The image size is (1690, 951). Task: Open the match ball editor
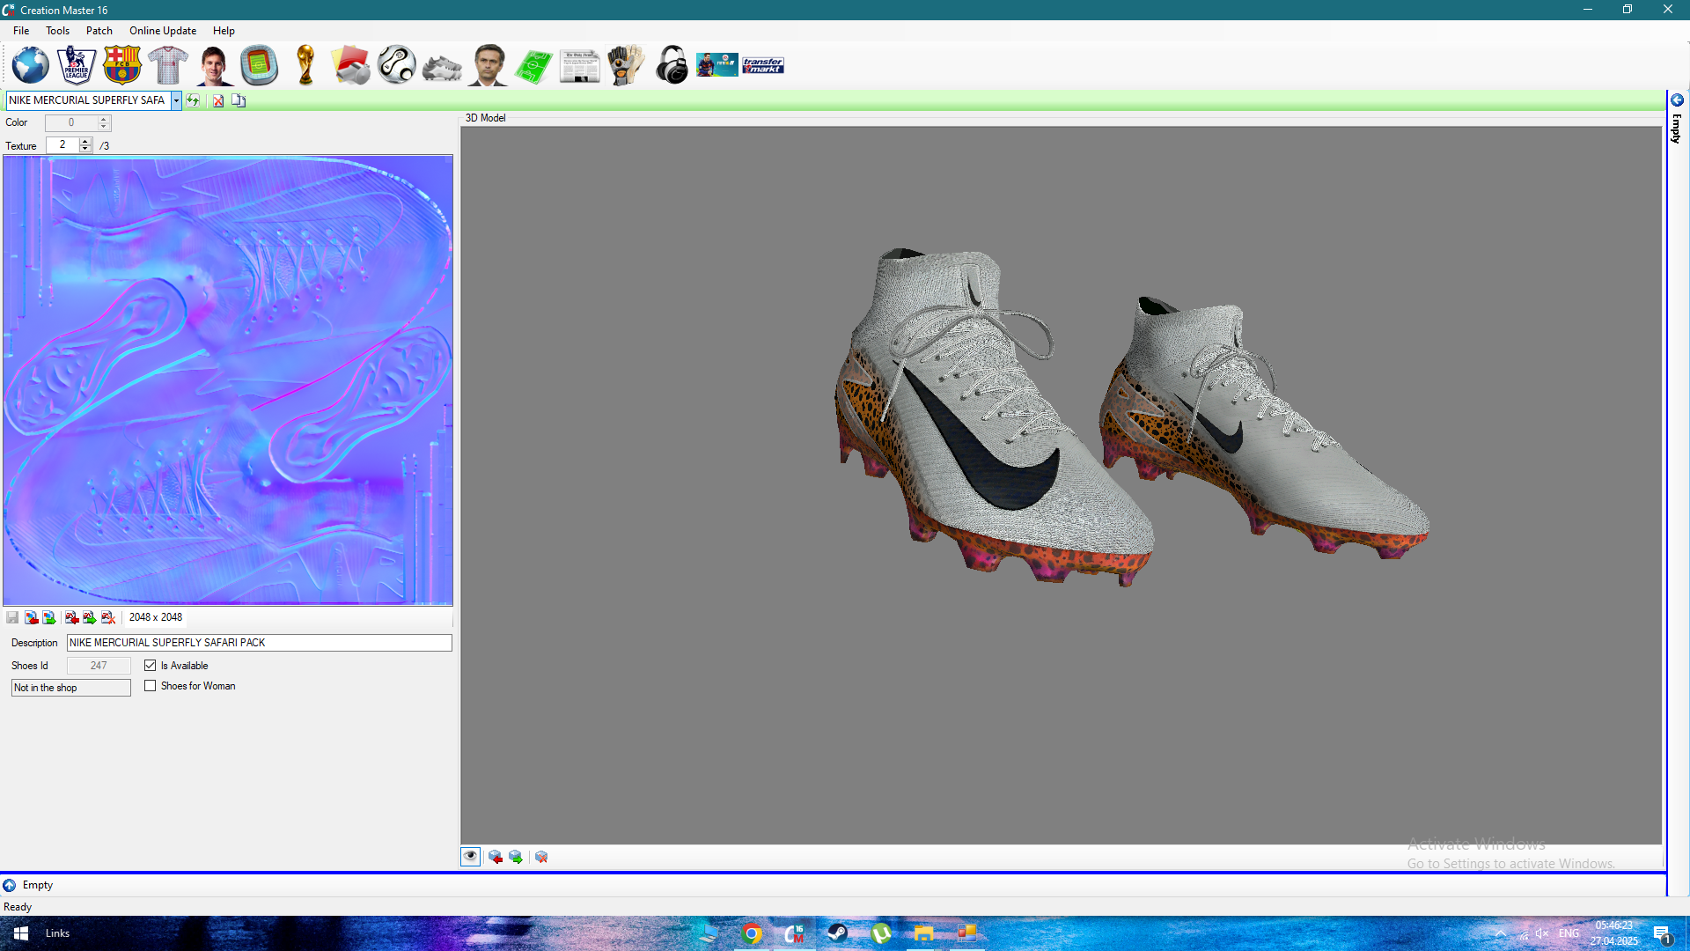click(397, 65)
